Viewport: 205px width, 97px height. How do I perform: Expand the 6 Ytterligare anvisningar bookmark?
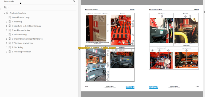7,43
